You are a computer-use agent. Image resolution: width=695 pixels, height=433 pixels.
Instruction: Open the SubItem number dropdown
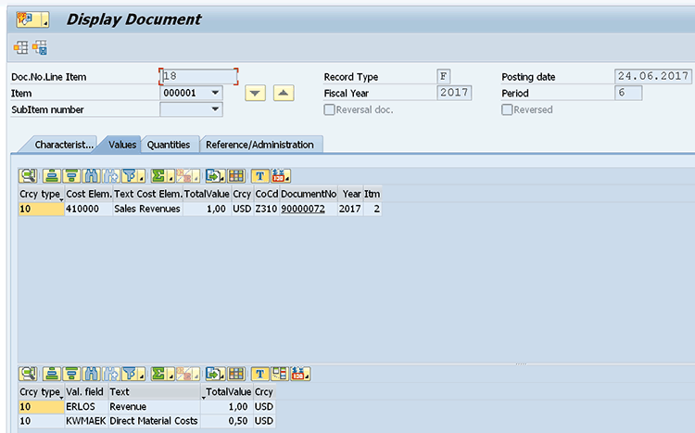(215, 109)
